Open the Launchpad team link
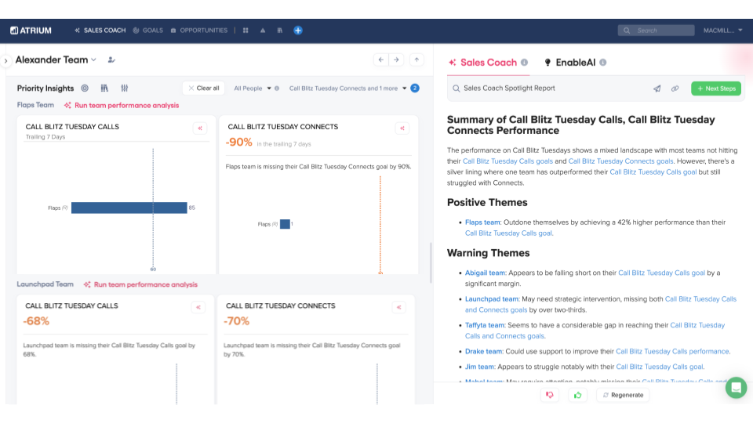This screenshot has height=423, width=753. coord(492,298)
